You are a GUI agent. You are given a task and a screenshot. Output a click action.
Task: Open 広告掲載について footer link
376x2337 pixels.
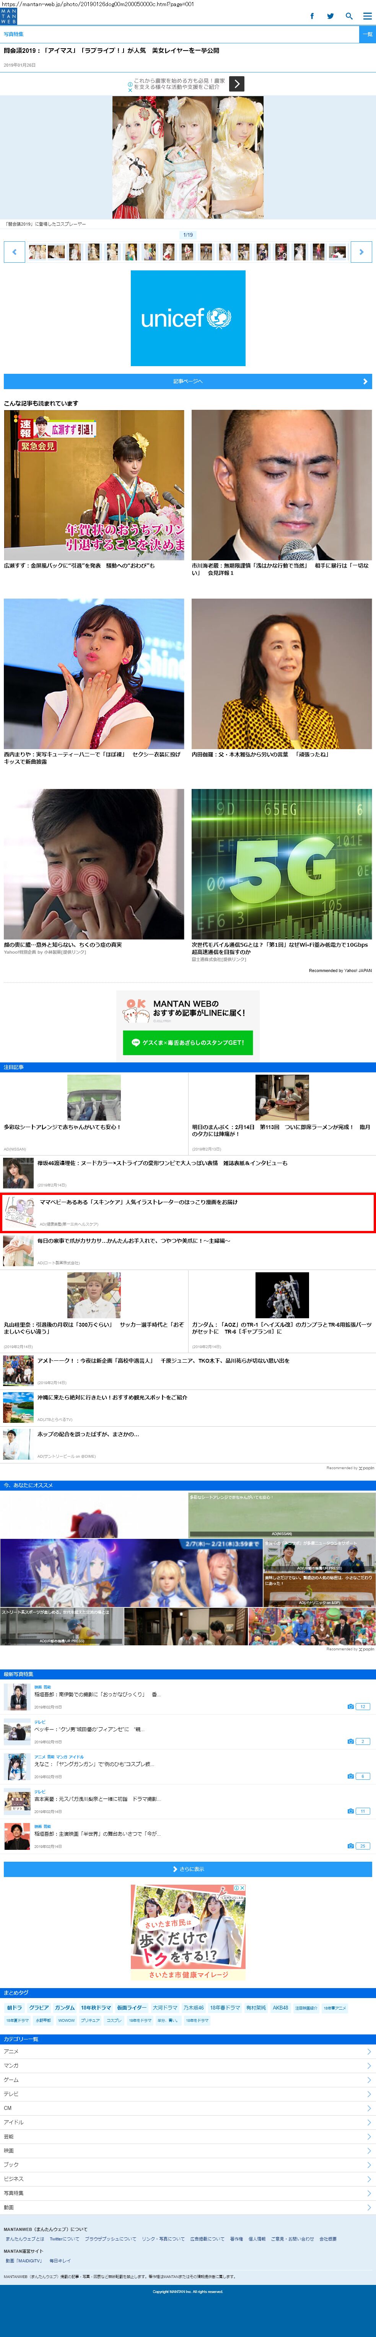pyautogui.click(x=207, y=2239)
